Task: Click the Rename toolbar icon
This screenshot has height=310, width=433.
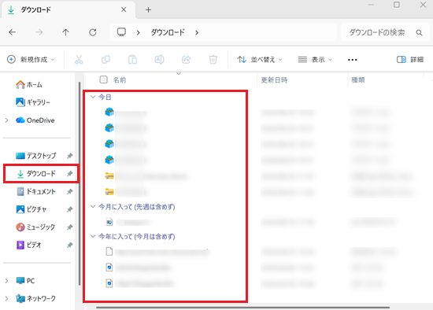Action: point(159,59)
